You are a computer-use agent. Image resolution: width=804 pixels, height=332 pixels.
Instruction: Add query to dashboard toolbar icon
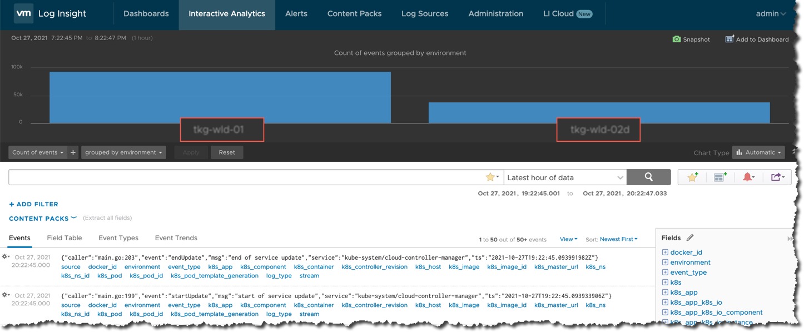(x=721, y=177)
